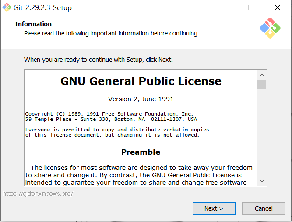Screen dimensions: 292x222
Task: Click the Cancel button
Action: pos(263,208)
